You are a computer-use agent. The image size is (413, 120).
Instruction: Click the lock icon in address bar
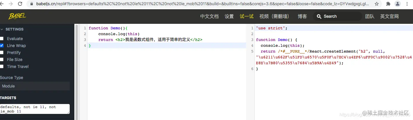tap(31, 4)
